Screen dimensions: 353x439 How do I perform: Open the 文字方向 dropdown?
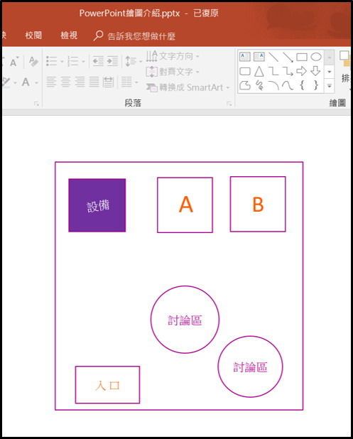[x=173, y=56]
